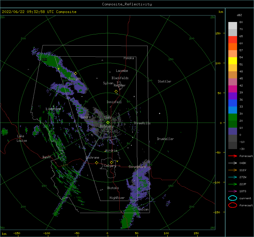Screen dimensions: 254x237
Task: Click the Lake Louise label
Action: [x=22, y=138]
